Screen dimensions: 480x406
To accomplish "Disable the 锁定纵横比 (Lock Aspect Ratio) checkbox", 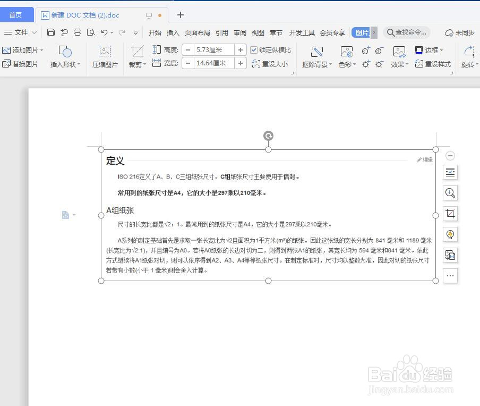I will tap(254, 49).
